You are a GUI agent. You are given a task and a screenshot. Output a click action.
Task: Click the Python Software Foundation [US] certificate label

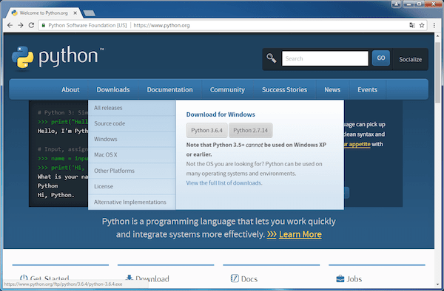(87, 25)
